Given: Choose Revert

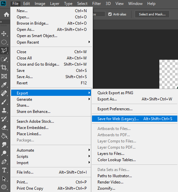Looking at the screenshot, I should (51, 83).
